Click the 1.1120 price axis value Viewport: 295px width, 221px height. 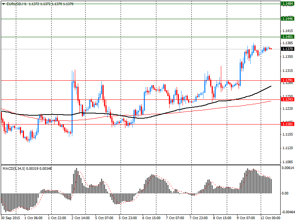pos(288,148)
